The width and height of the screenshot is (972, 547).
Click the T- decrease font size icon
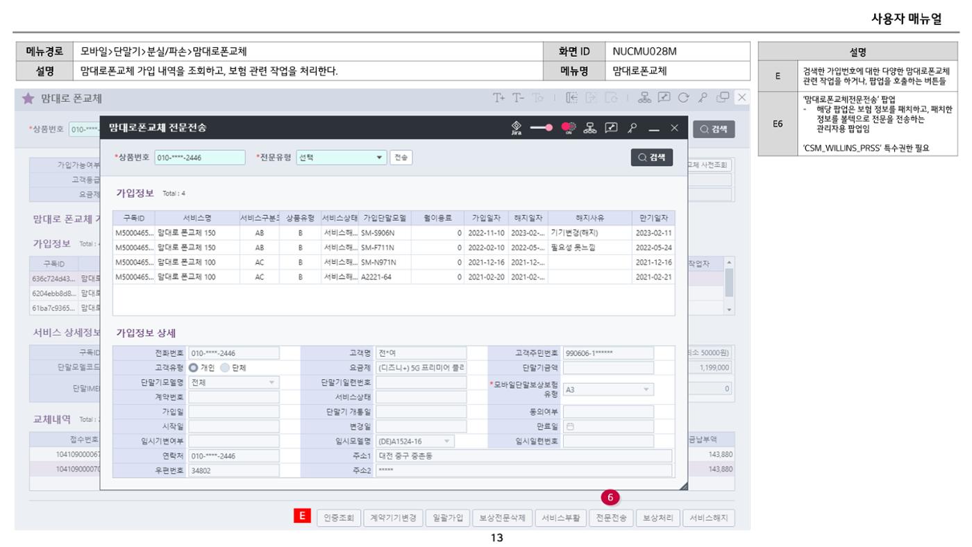pyautogui.click(x=519, y=99)
